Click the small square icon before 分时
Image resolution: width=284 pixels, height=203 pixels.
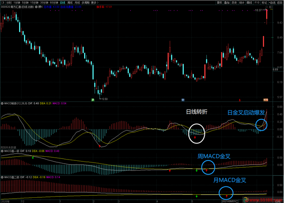coord(2,2)
